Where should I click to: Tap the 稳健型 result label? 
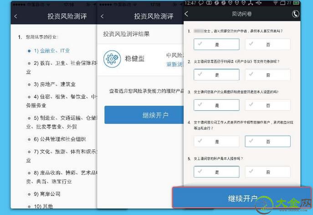(x=134, y=59)
